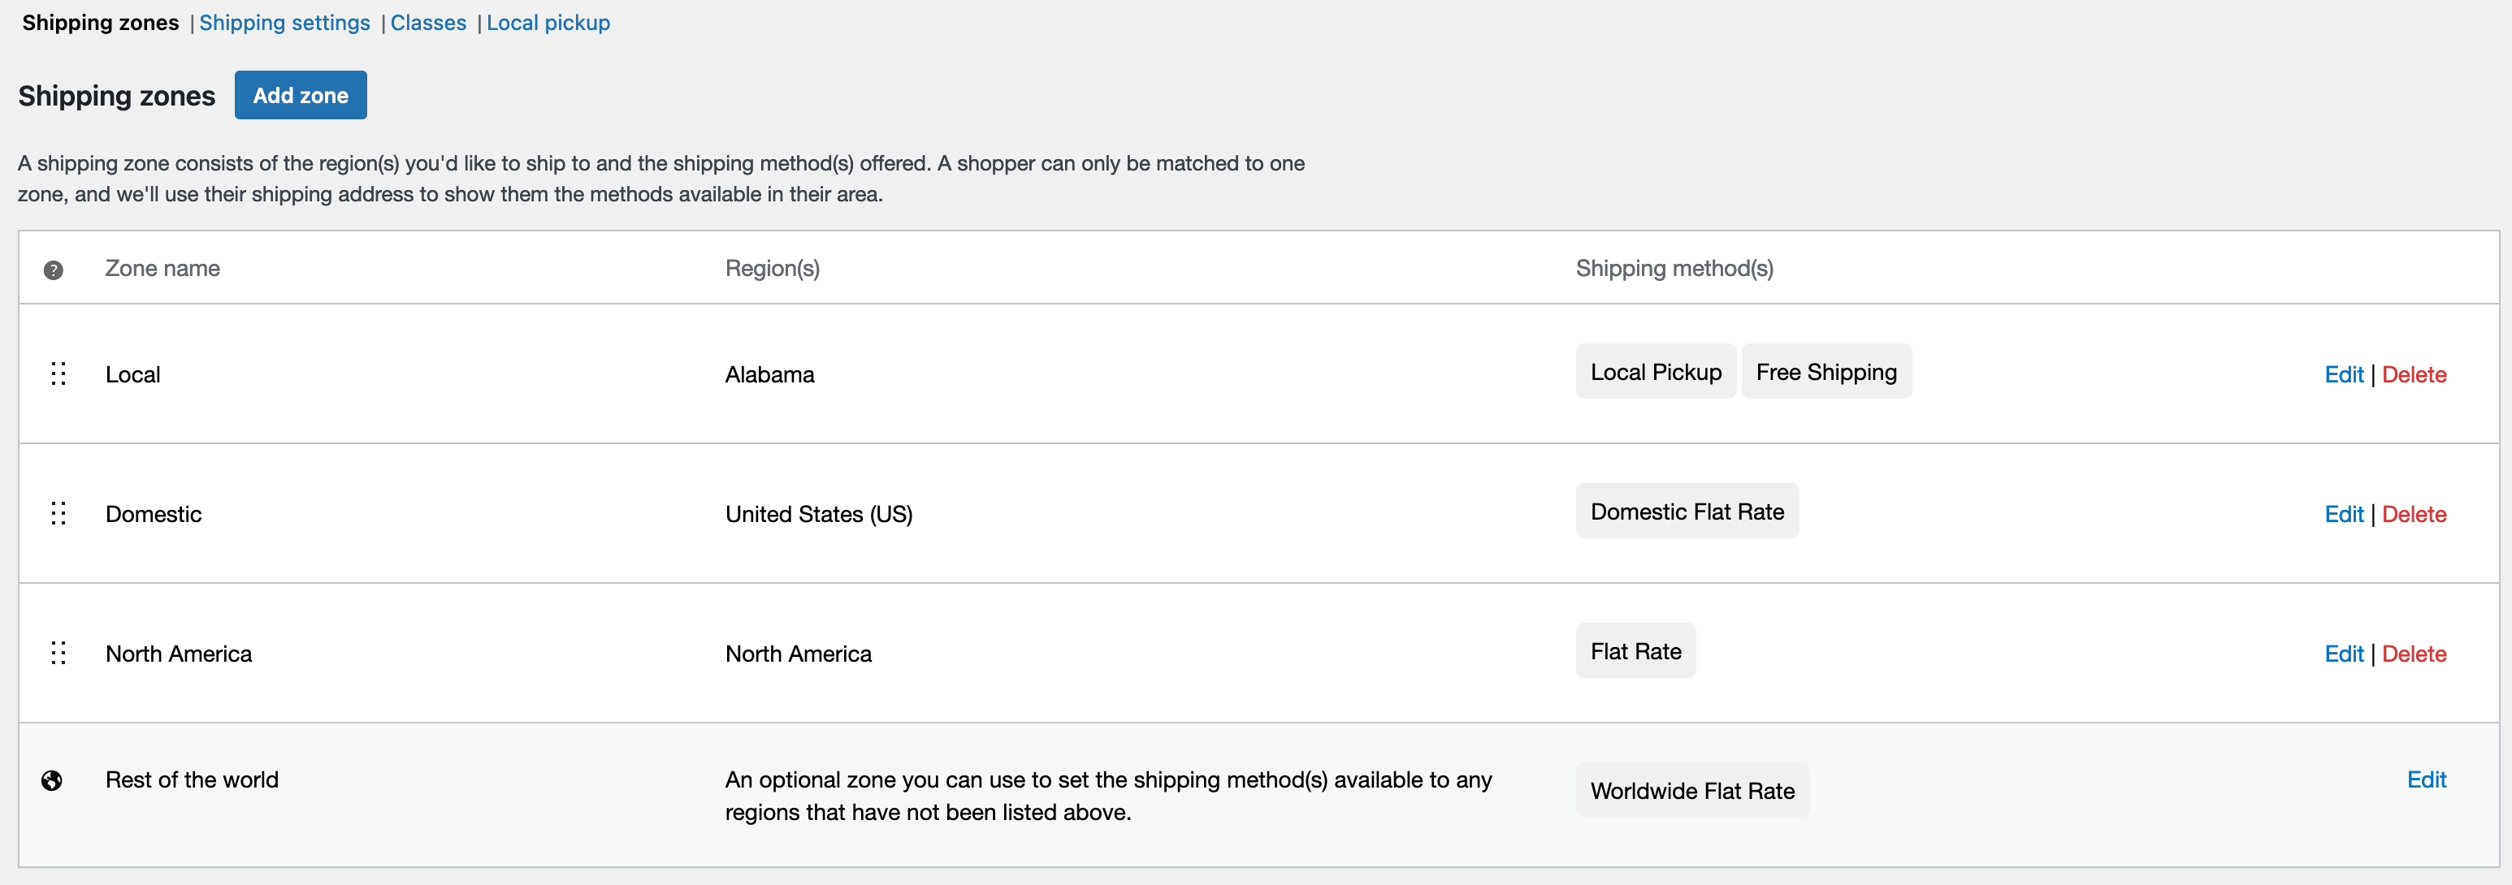Click the help icon in the zone table header
Screen dimensions: 2512x885
coord(54,270)
